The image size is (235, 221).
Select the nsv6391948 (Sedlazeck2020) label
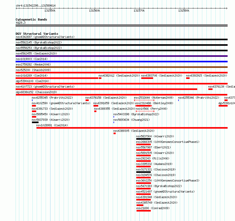157,197
